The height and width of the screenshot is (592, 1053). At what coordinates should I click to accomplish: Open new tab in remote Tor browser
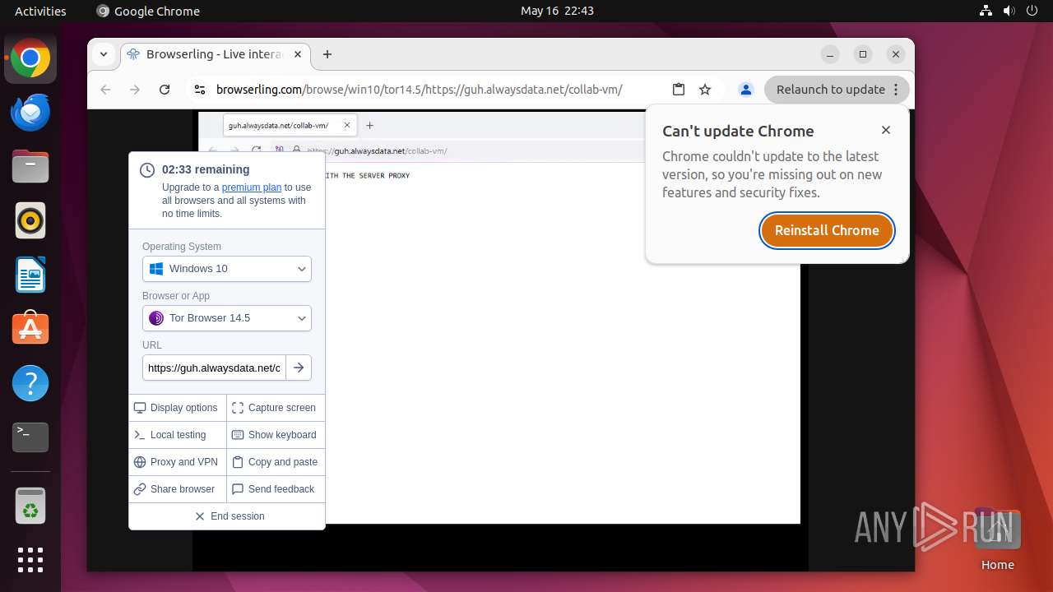(369, 126)
